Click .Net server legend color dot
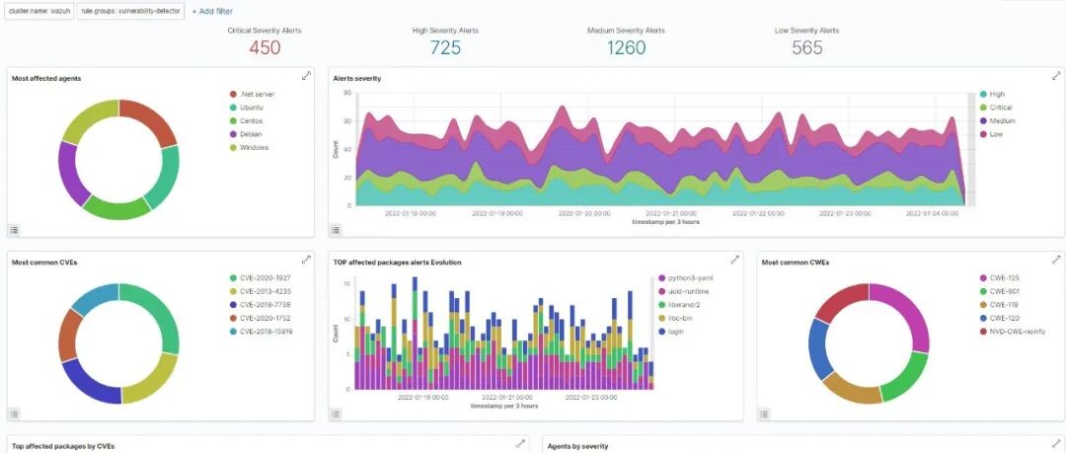Screen dimensions: 1066x453 coord(233,94)
